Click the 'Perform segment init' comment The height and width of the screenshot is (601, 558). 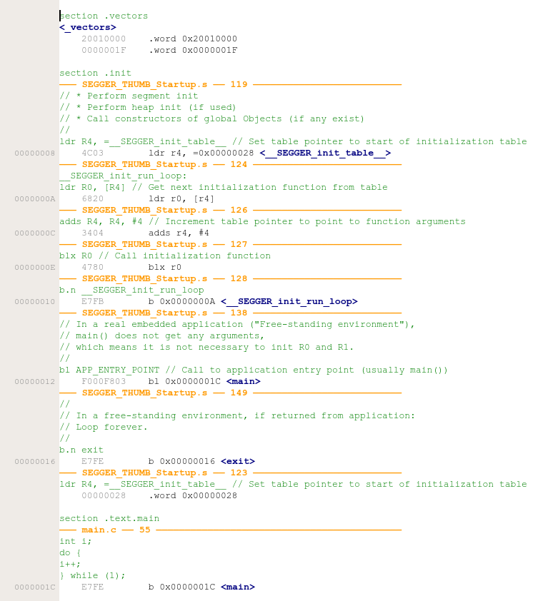pyautogui.click(x=129, y=96)
